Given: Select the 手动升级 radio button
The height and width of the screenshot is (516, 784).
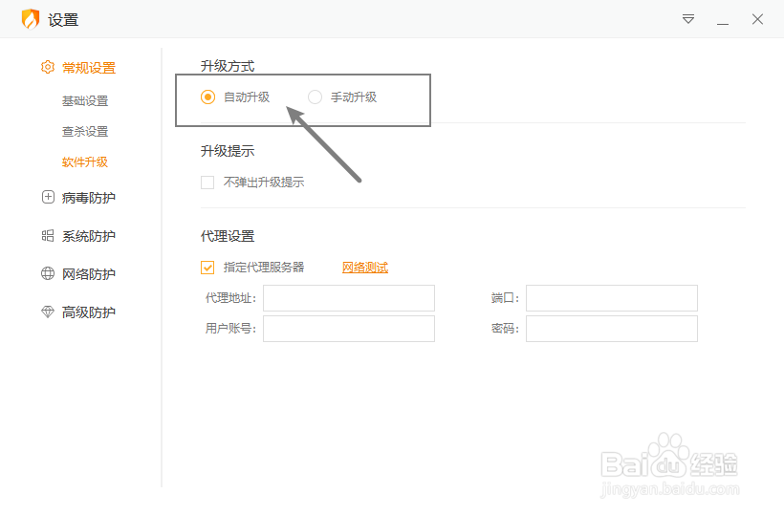Looking at the screenshot, I should tap(315, 97).
